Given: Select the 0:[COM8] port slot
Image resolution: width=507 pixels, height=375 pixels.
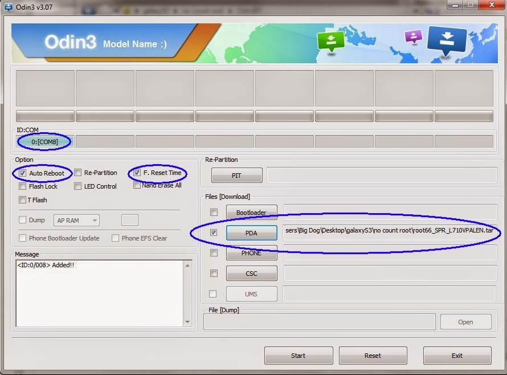Looking at the screenshot, I should tap(45, 142).
